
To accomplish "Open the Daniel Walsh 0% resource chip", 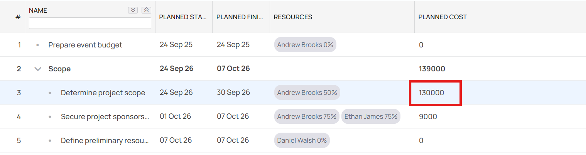I will [302, 140].
